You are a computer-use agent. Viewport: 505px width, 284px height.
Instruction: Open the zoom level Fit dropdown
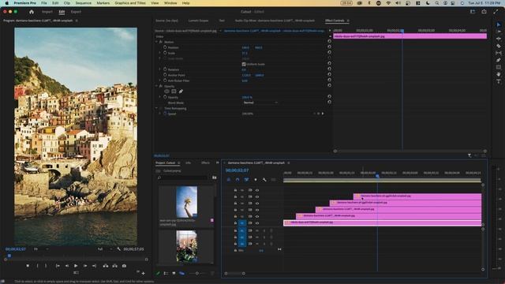click(41, 249)
